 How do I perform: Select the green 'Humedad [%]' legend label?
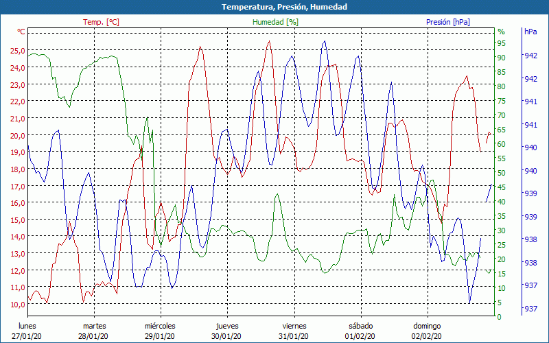276,22
